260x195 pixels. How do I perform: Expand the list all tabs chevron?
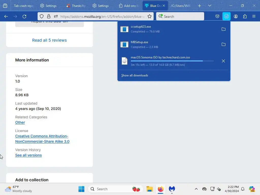click(209, 6)
